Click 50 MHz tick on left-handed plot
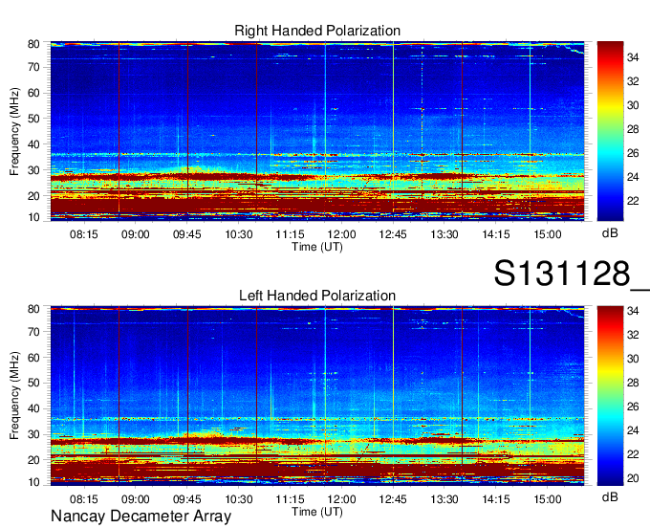 [x=33, y=383]
